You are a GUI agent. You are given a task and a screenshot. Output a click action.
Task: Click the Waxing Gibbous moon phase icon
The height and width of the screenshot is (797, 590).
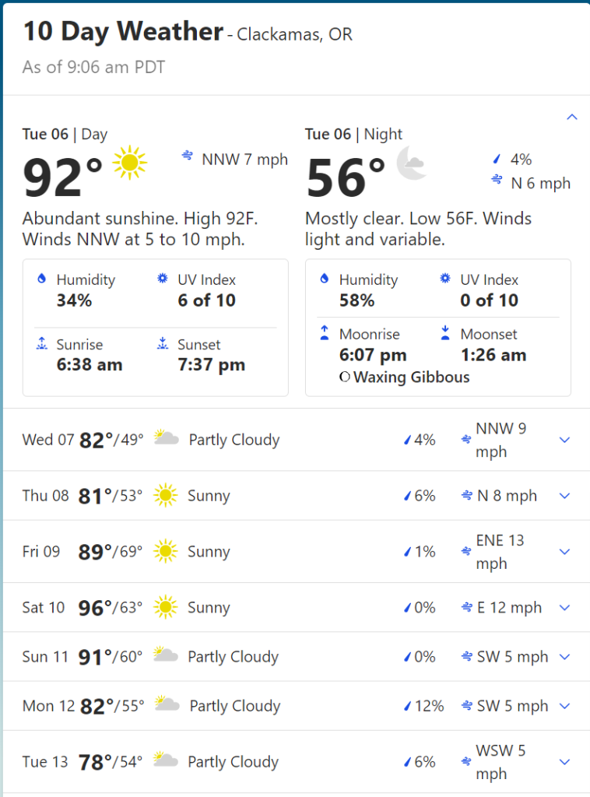pos(345,377)
